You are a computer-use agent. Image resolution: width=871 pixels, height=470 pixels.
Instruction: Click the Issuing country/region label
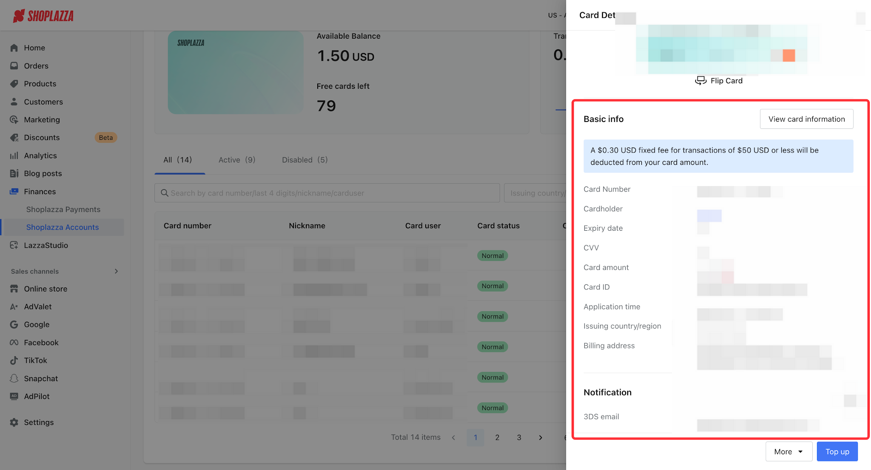tap(622, 326)
